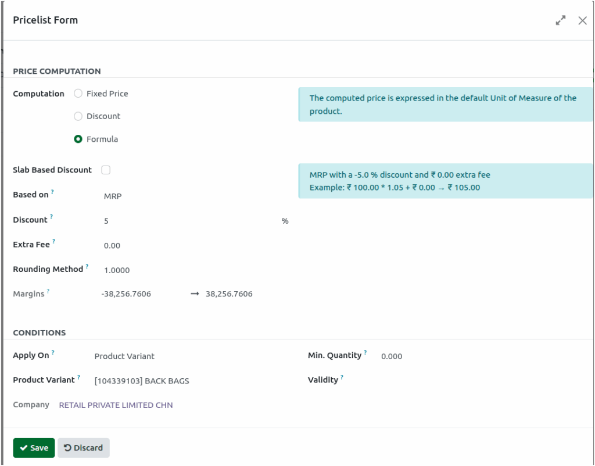595x466 pixels.
Task: Choose the Discount computation option
Action: [78, 116]
